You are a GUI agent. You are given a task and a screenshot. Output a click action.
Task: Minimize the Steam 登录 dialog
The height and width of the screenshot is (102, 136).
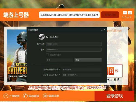click(x=102, y=30)
